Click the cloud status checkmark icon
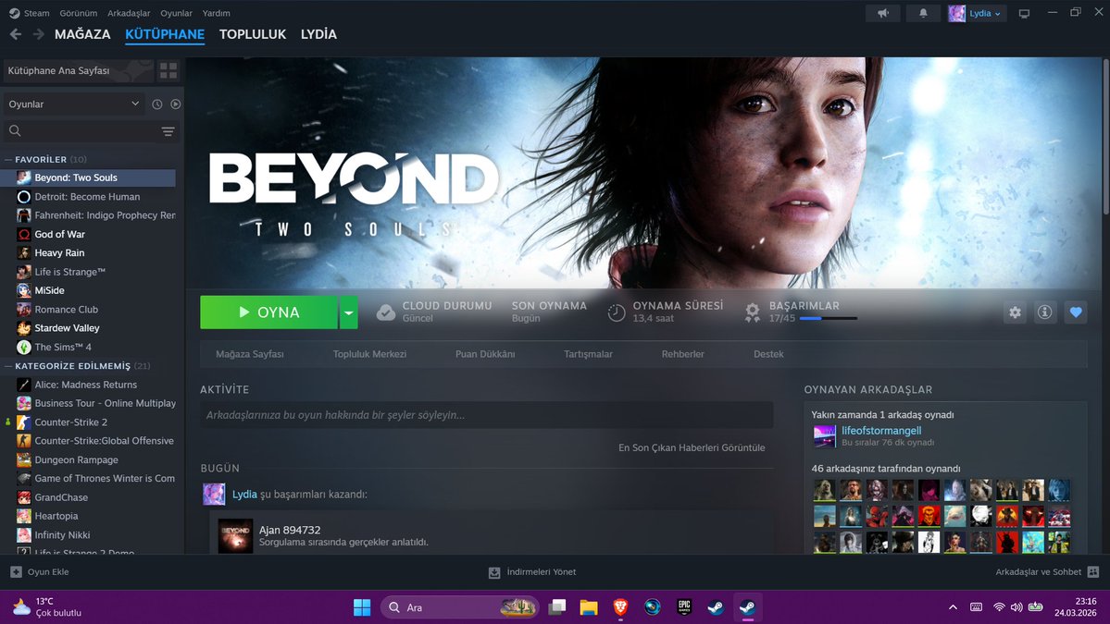The height and width of the screenshot is (624, 1110). pyautogui.click(x=386, y=312)
